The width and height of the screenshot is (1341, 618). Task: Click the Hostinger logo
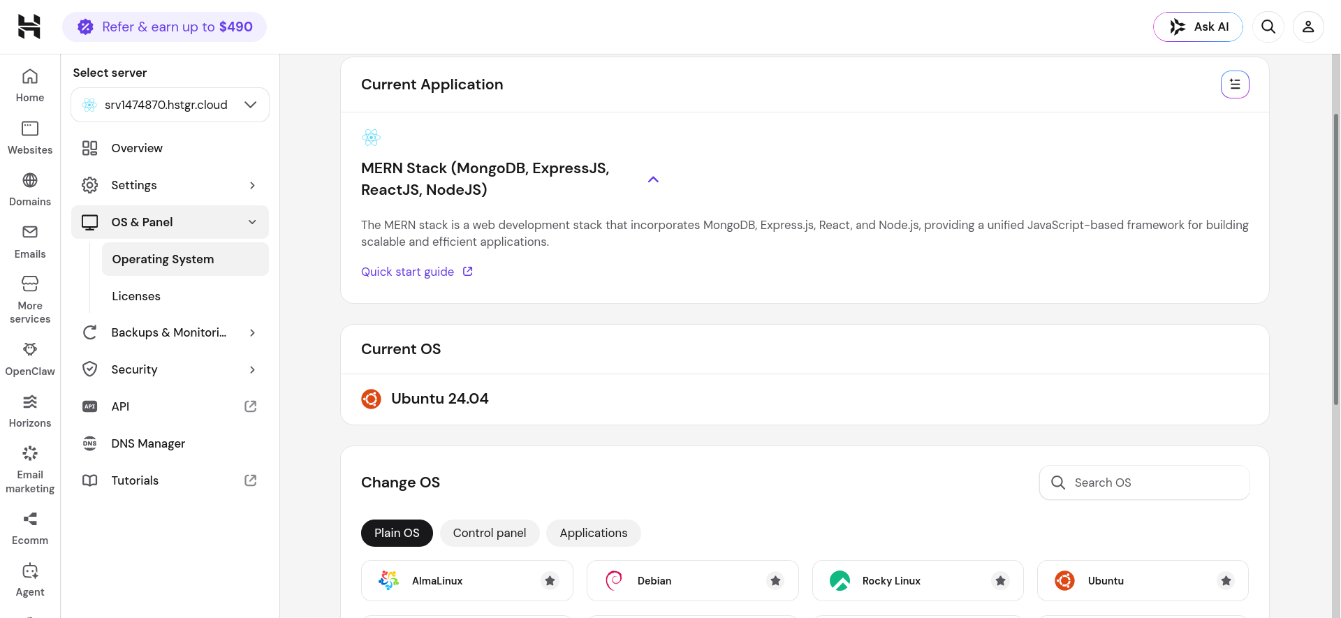click(29, 27)
